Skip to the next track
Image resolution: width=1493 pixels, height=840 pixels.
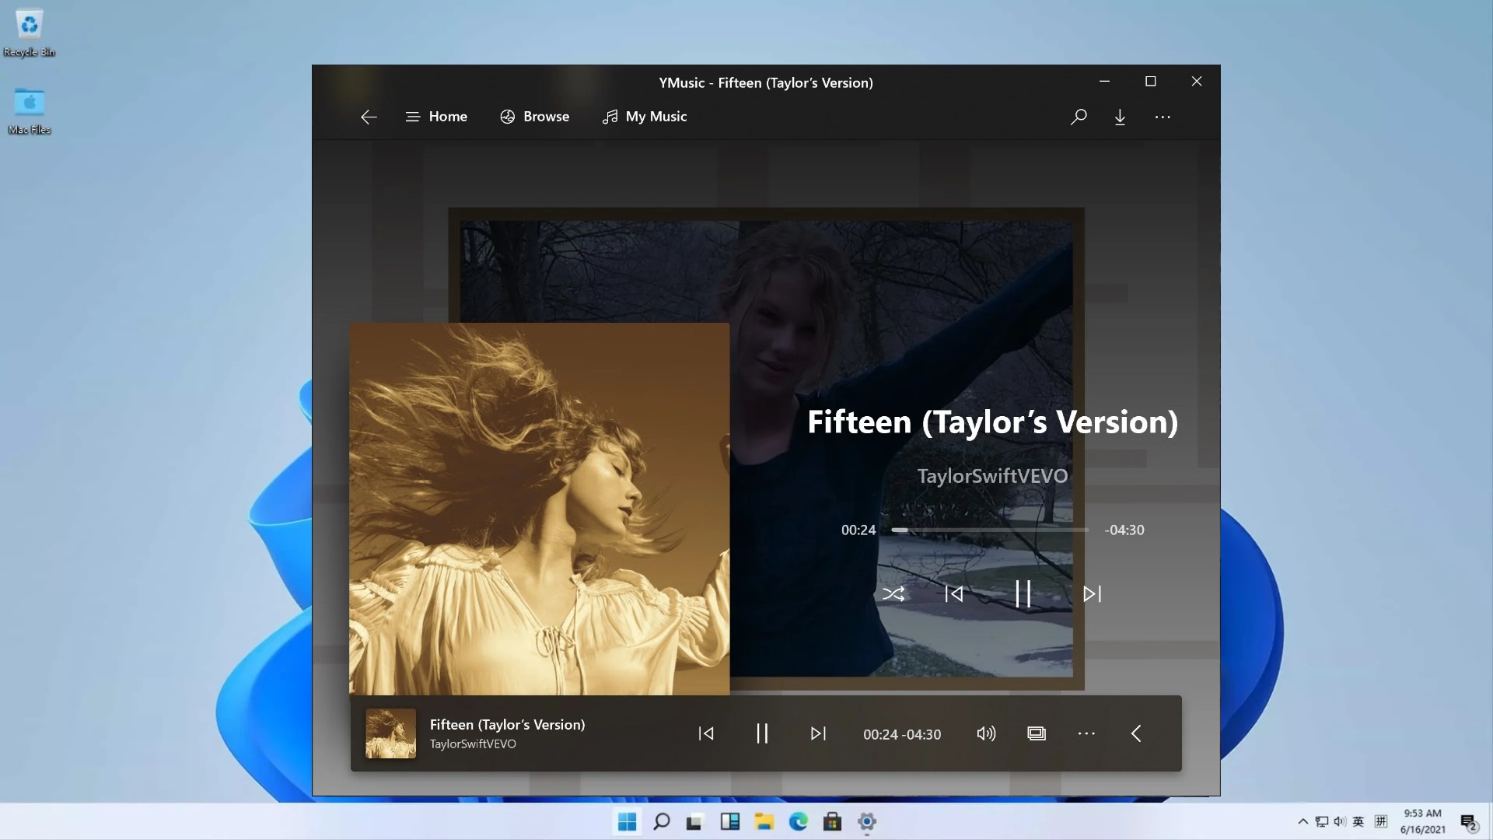[817, 733]
